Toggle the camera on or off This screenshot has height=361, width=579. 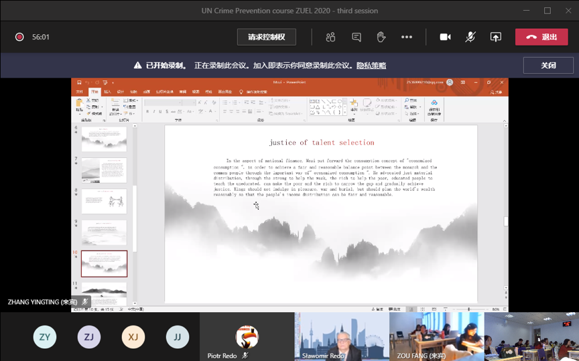click(445, 37)
